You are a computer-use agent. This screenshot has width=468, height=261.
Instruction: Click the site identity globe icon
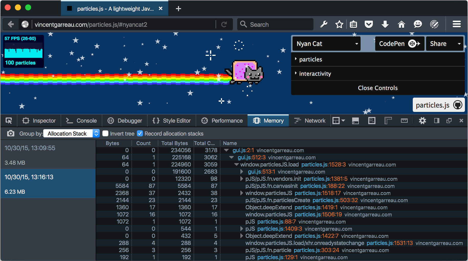point(25,24)
